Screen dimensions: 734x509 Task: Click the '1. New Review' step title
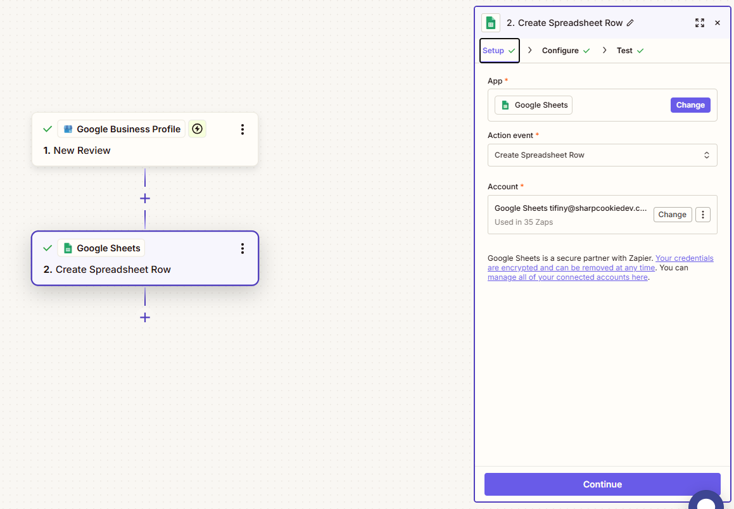(x=77, y=151)
